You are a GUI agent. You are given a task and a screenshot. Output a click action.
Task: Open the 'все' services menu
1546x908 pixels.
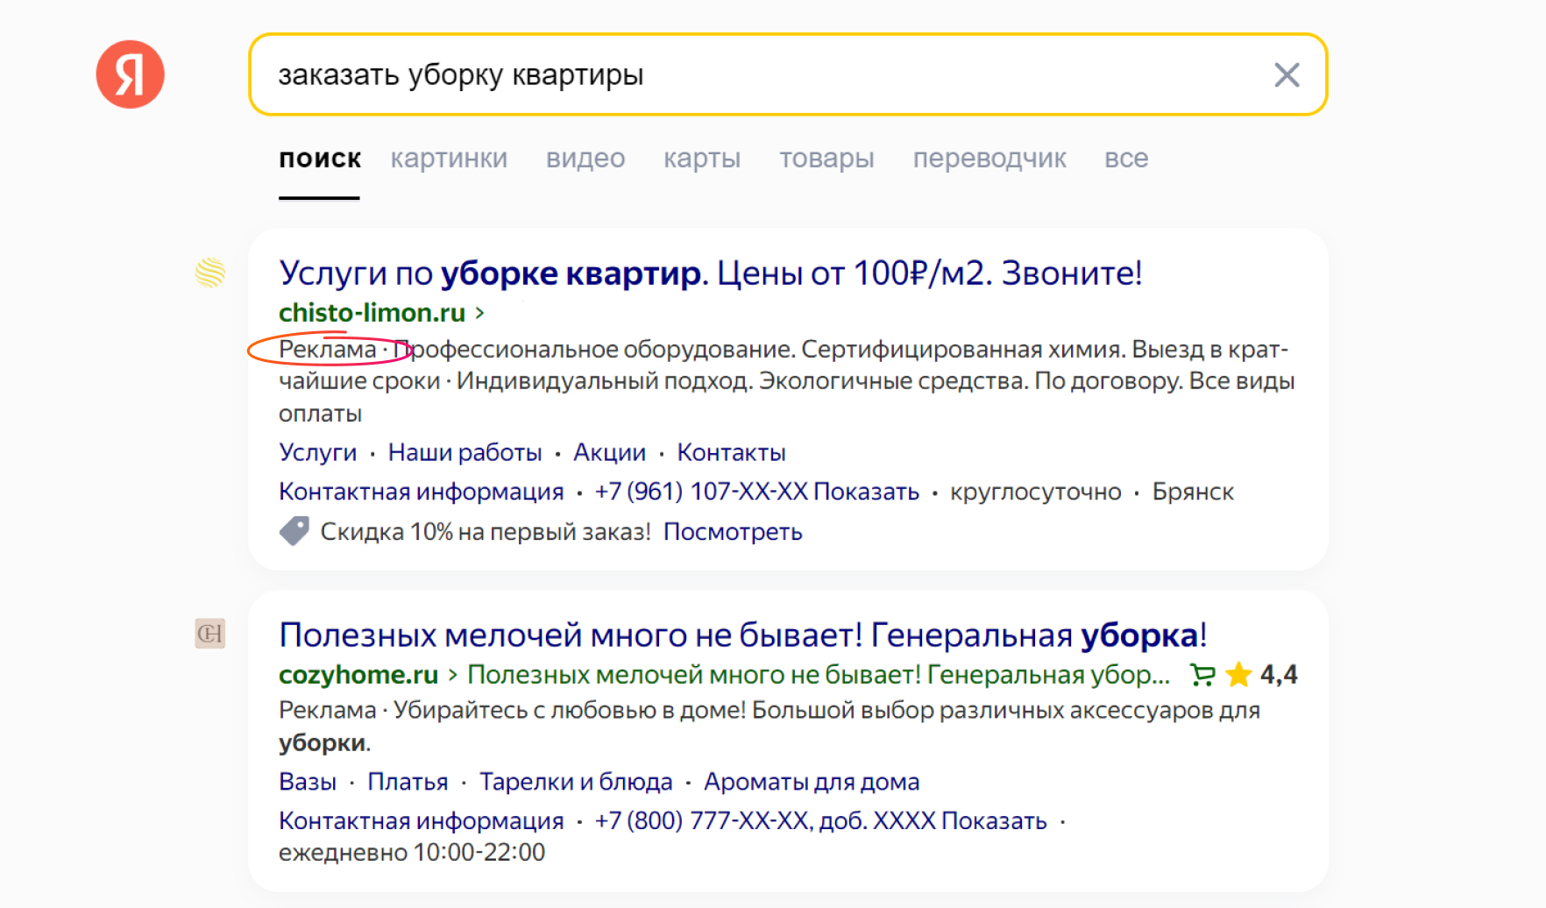click(x=1125, y=159)
